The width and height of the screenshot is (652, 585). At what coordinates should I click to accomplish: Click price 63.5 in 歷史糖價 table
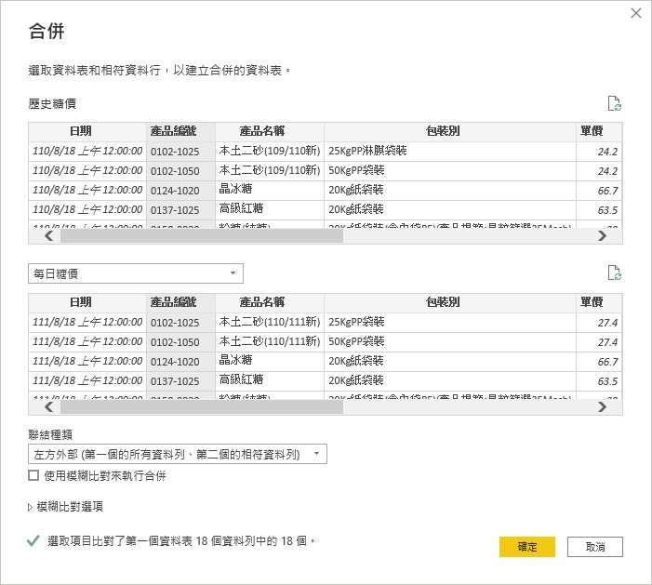click(x=599, y=209)
